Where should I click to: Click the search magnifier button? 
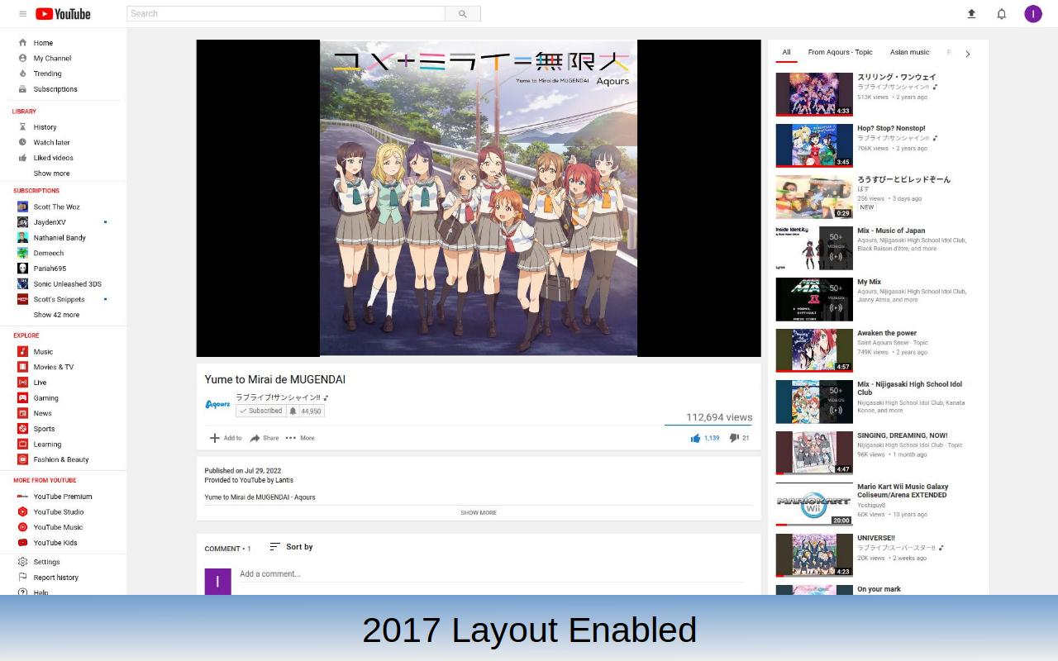tap(463, 13)
